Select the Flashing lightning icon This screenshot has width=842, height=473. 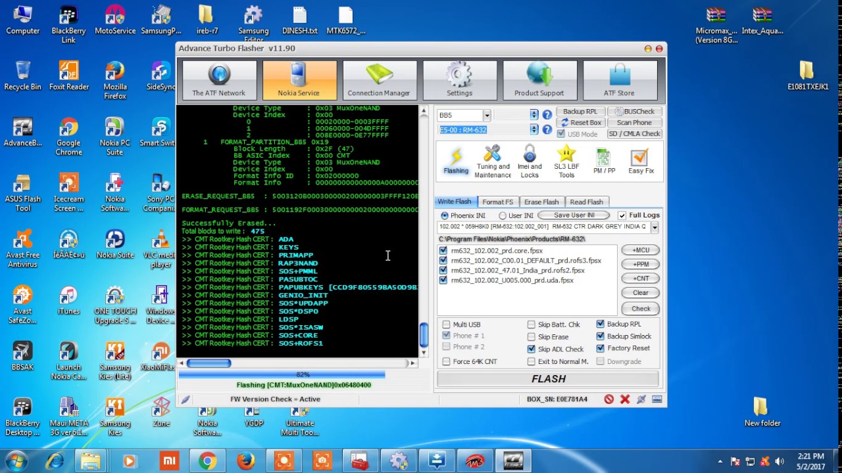(456, 162)
